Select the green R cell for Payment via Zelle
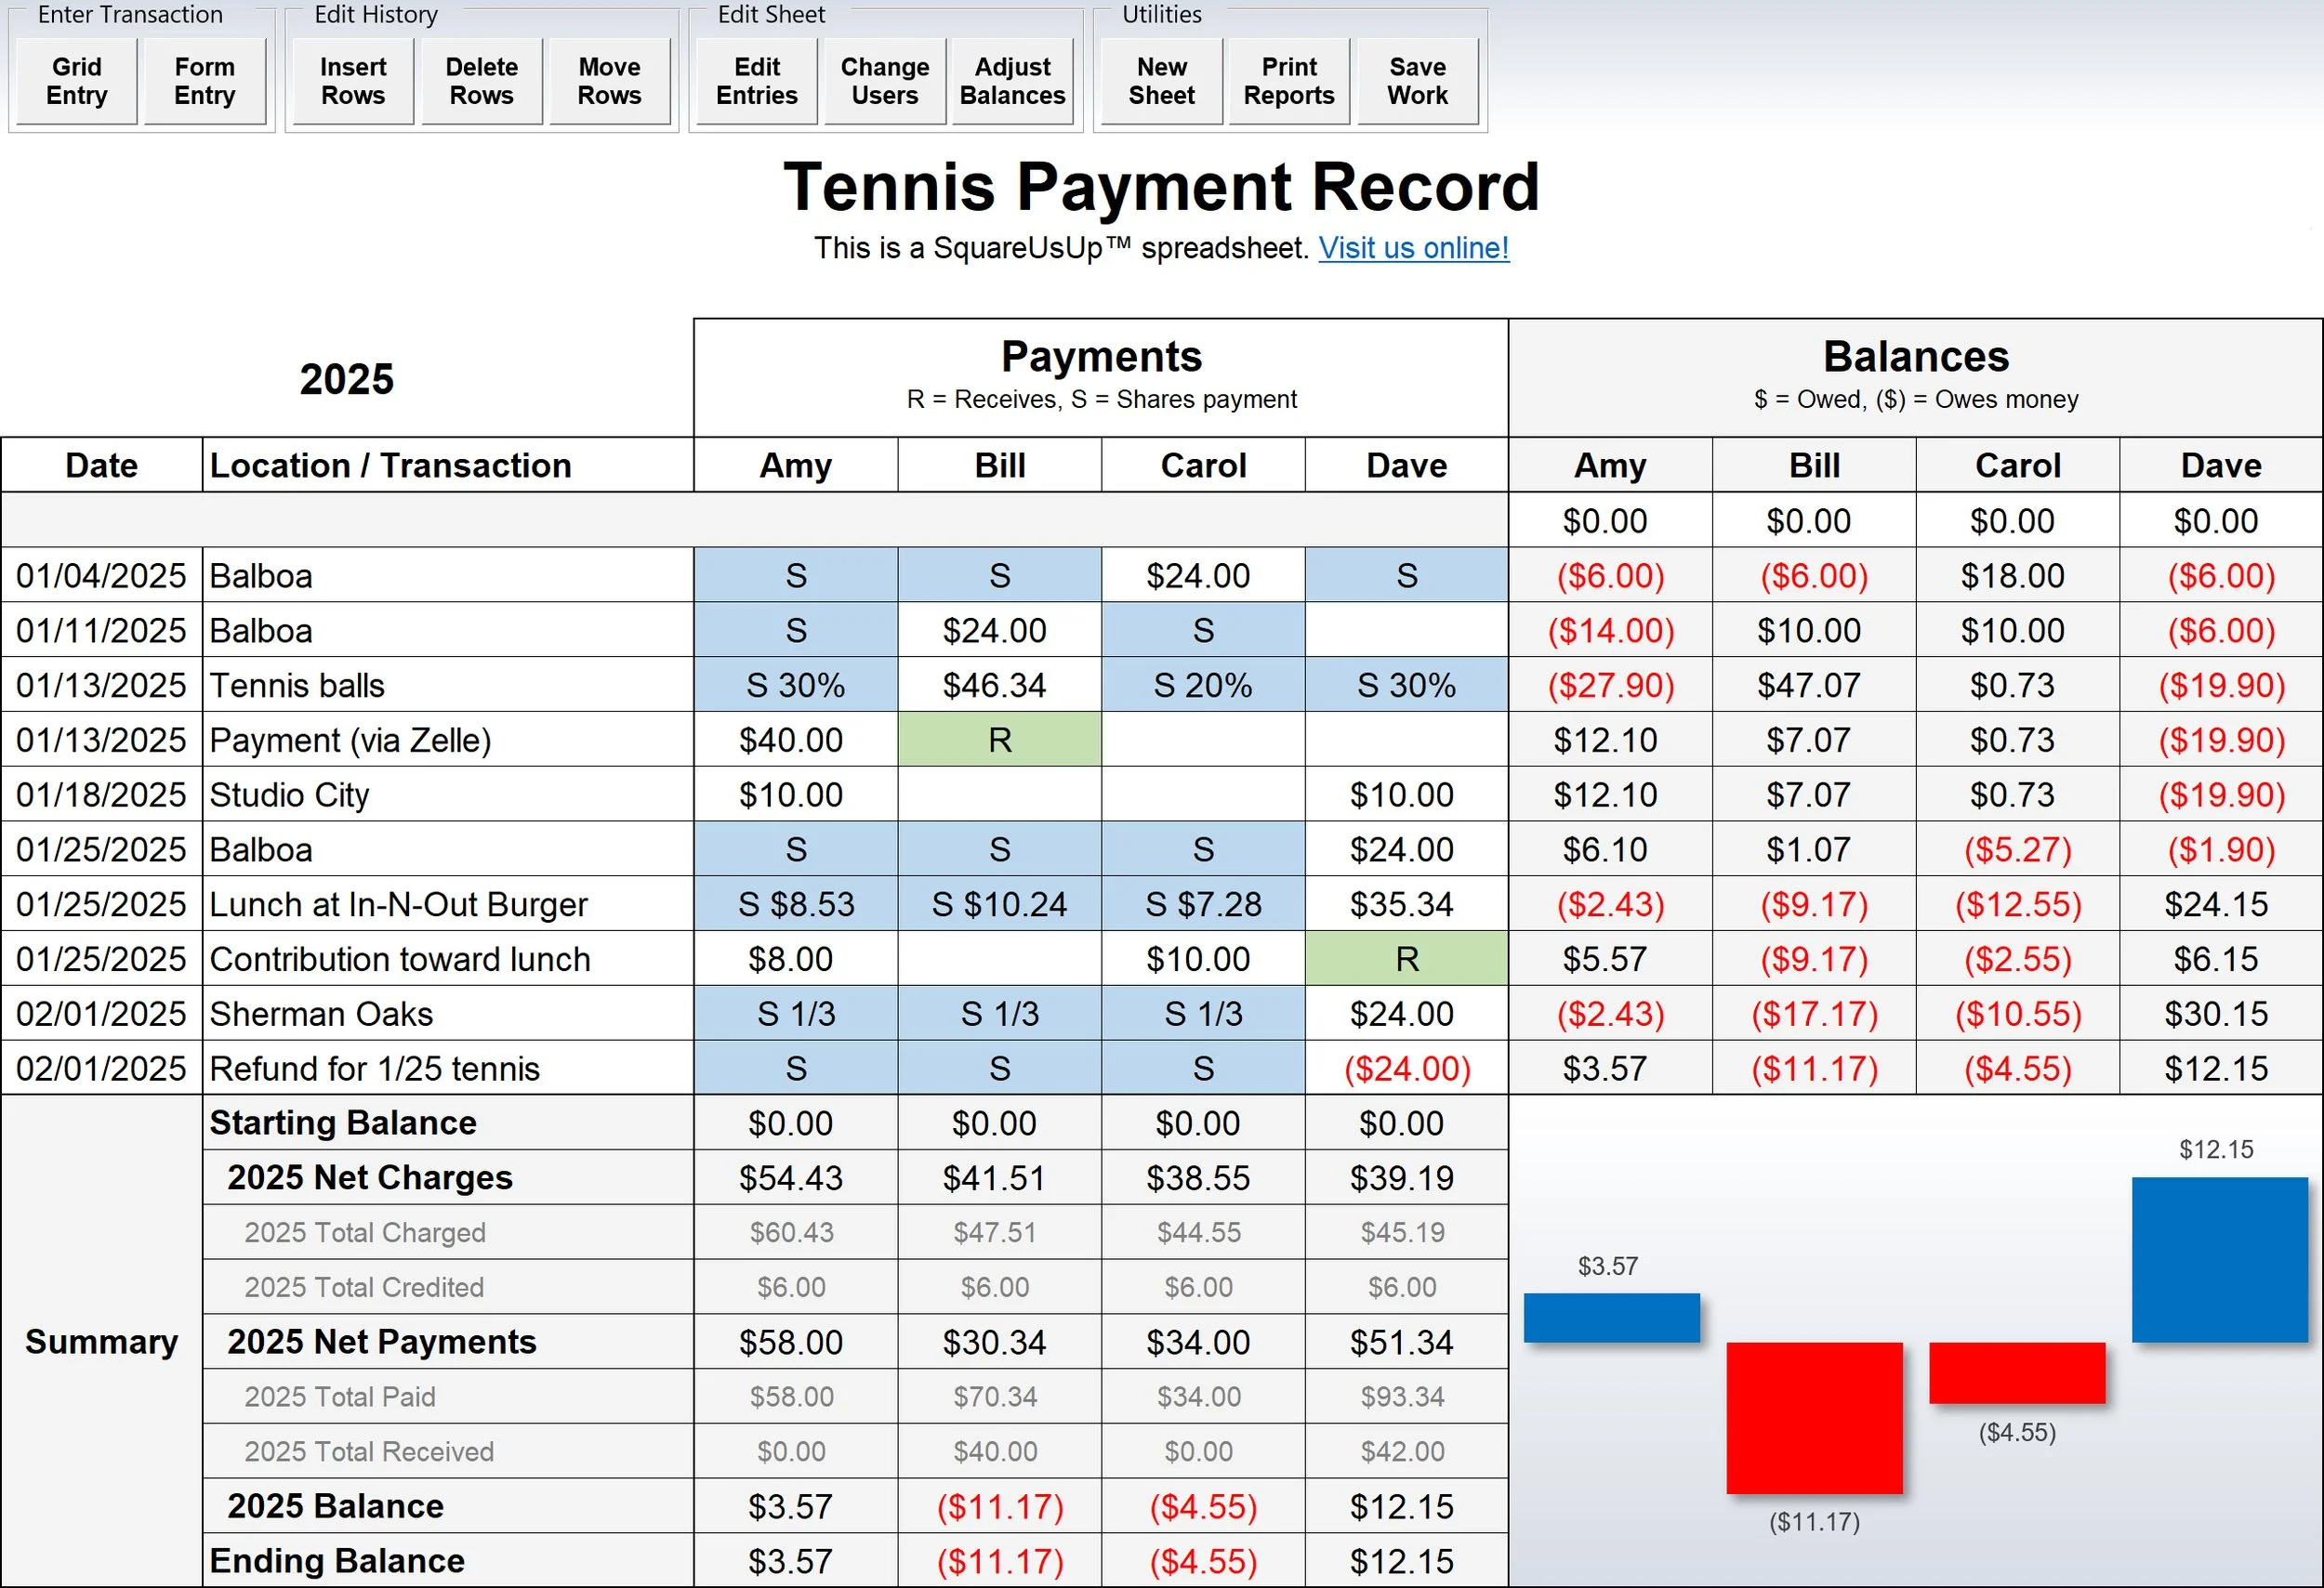2324x1588 pixels. (999, 740)
